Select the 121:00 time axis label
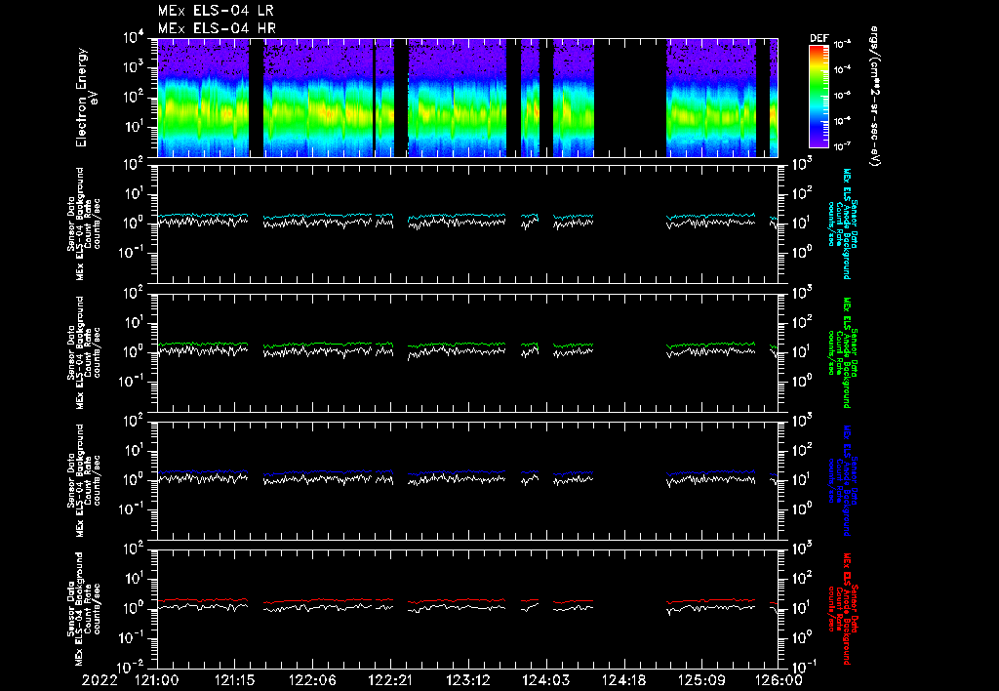Image resolution: width=999 pixels, height=691 pixels. point(157,680)
